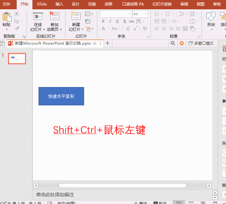The height and width of the screenshot is (204, 226).
Task: Toggle Bold text formatting
Action: pyautogui.click(x=103, y=21)
